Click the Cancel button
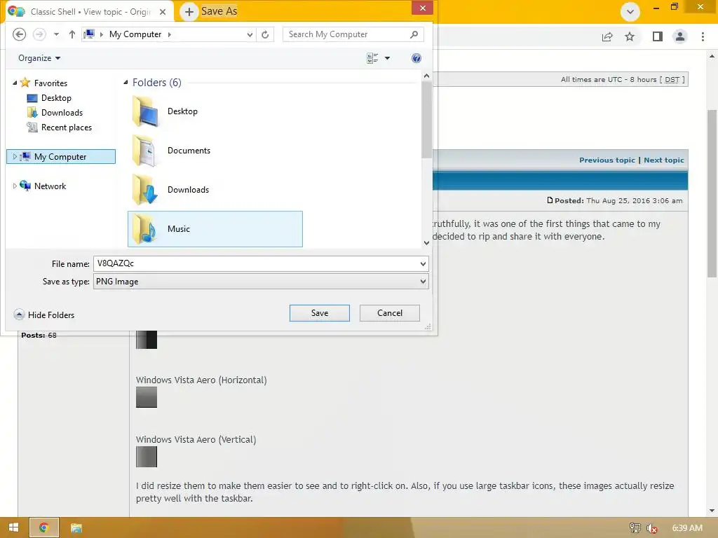The width and height of the screenshot is (718, 538). [x=390, y=313]
